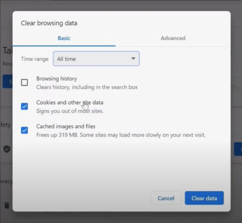The width and height of the screenshot is (242, 223).
Task: Uncheck Cached images and files
Action: 24,130
